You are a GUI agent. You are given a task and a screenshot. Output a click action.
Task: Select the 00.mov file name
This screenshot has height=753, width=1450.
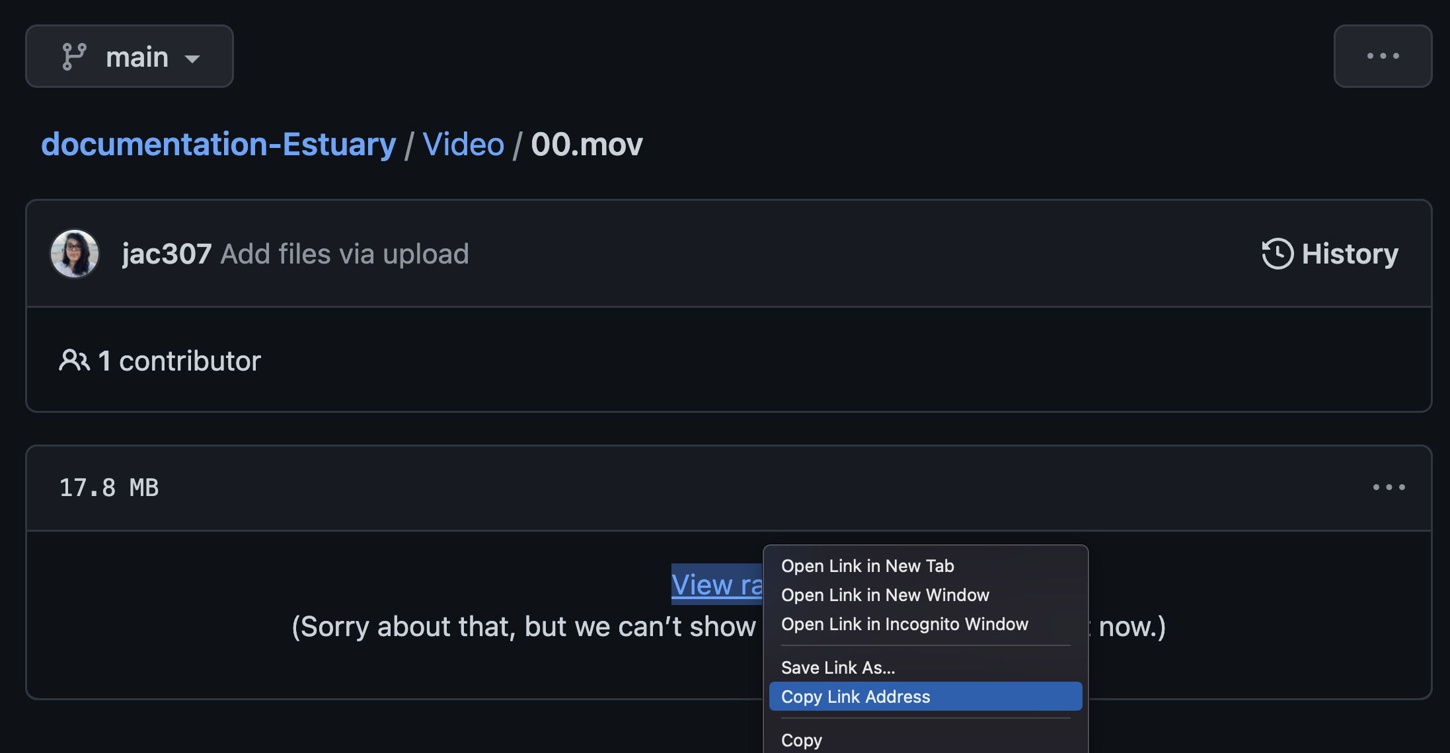click(x=587, y=144)
